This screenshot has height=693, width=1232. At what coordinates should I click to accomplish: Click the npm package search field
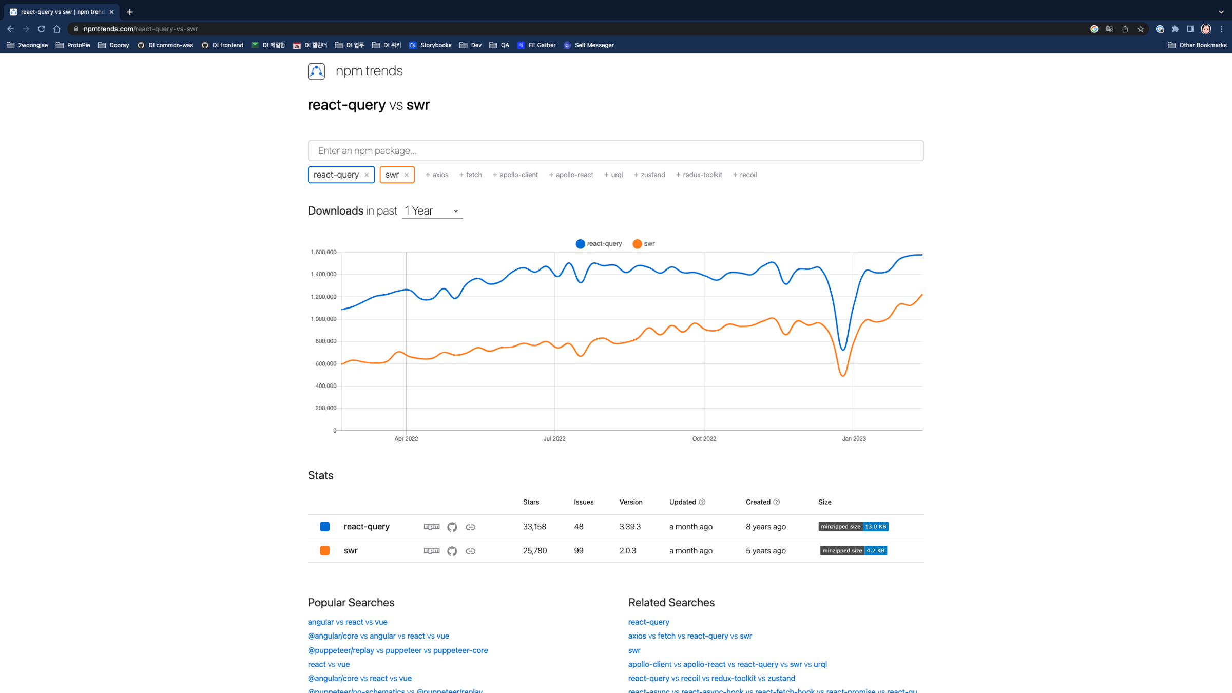(x=615, y=150)
